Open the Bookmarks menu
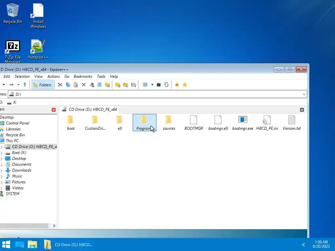 [83, 76]
